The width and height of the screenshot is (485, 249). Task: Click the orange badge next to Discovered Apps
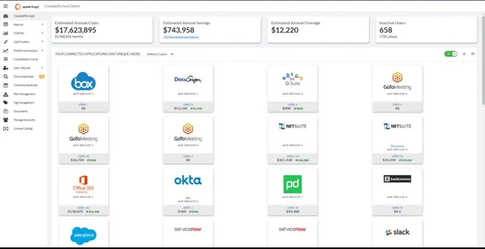[x=42, y=76]
